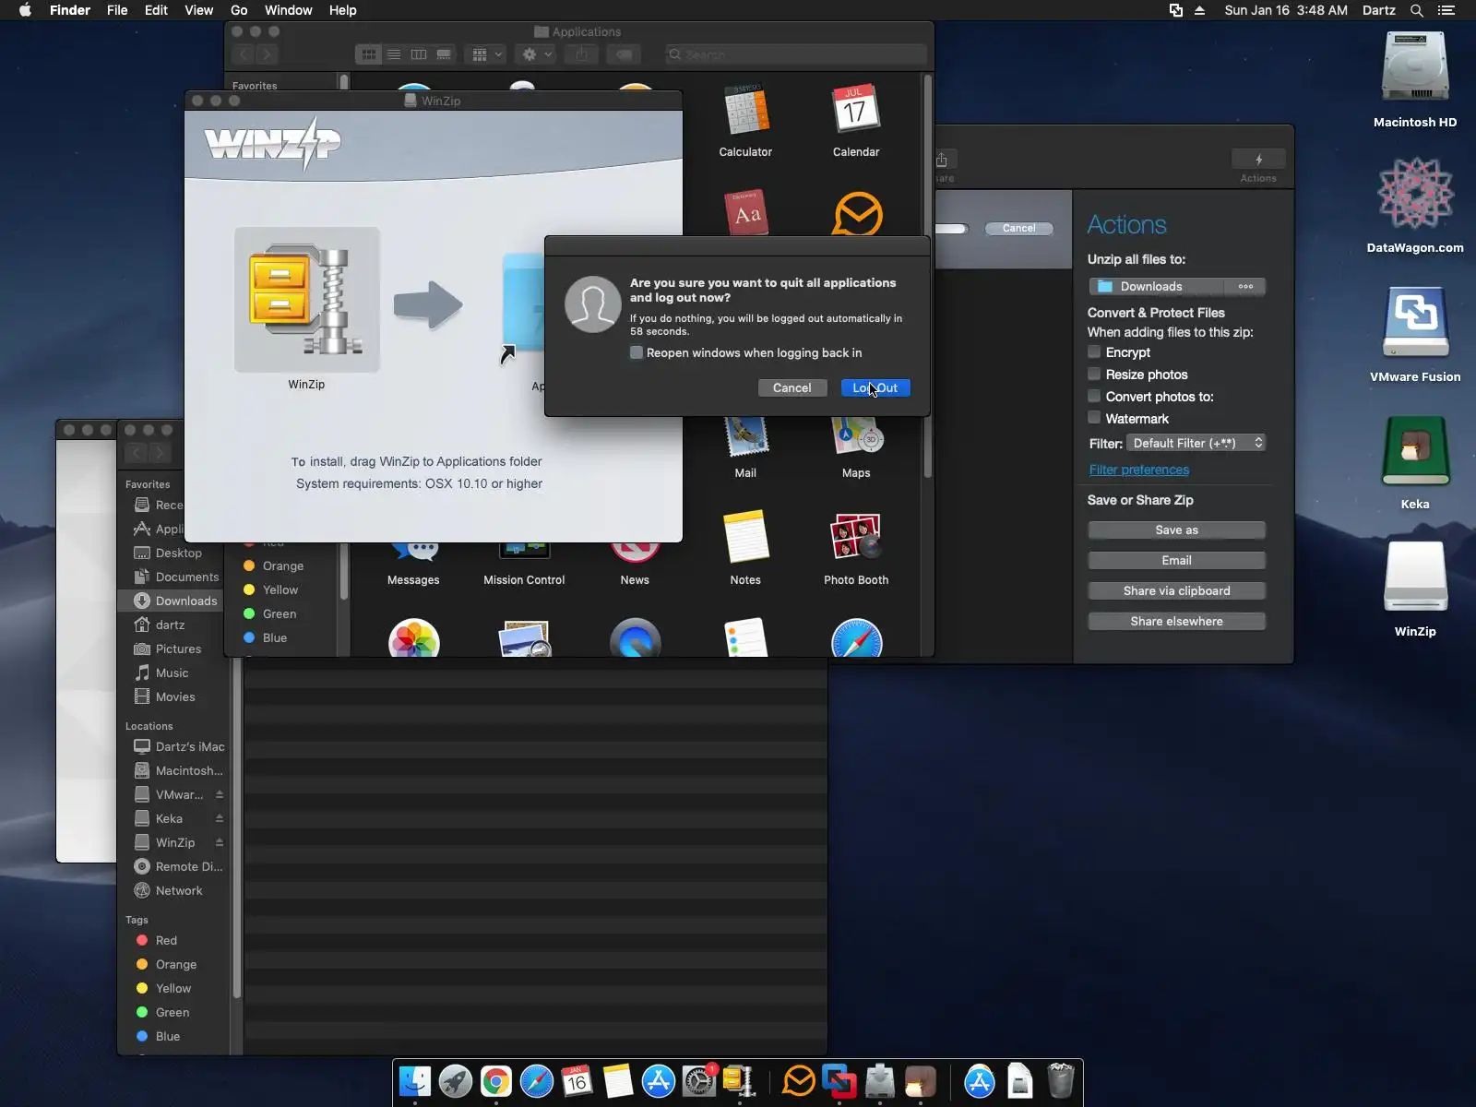Image resolution: width=1476 pixels, height=1107 pixels.
Task: Select the Keka volume on desktop
Action: point(1415,451)
